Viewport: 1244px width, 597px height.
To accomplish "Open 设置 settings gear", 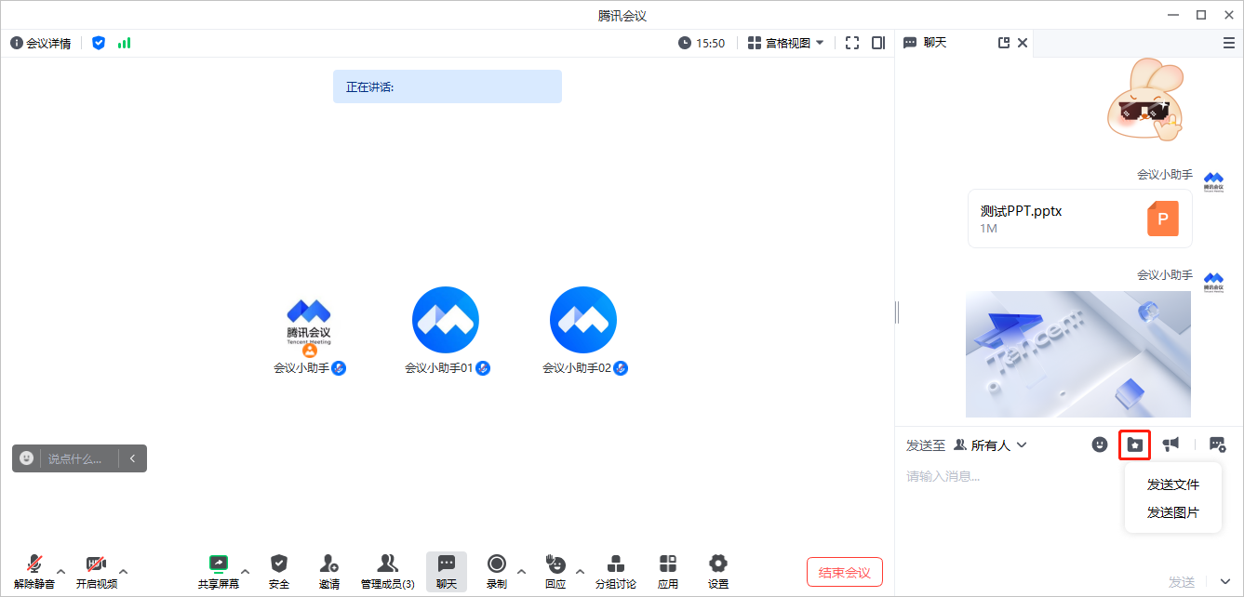I will coord(718,572).
